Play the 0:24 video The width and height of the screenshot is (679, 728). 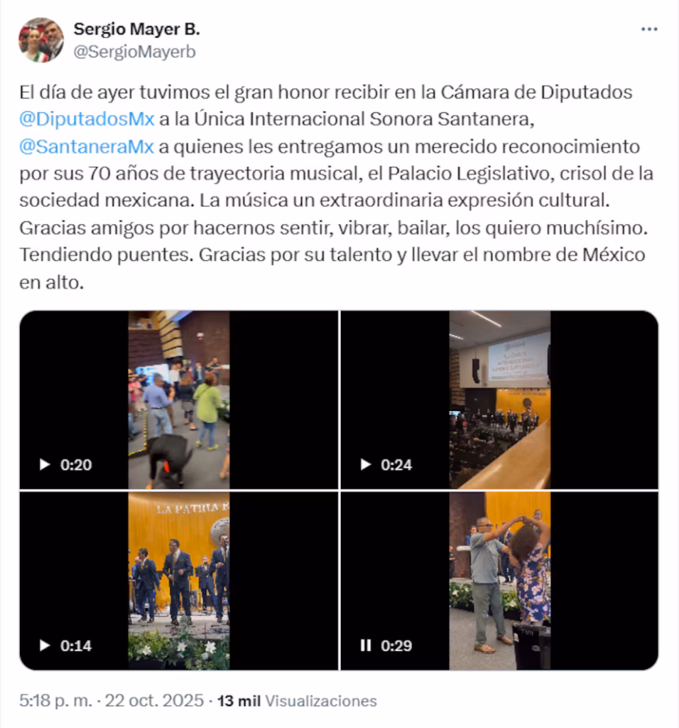point(366,464)
